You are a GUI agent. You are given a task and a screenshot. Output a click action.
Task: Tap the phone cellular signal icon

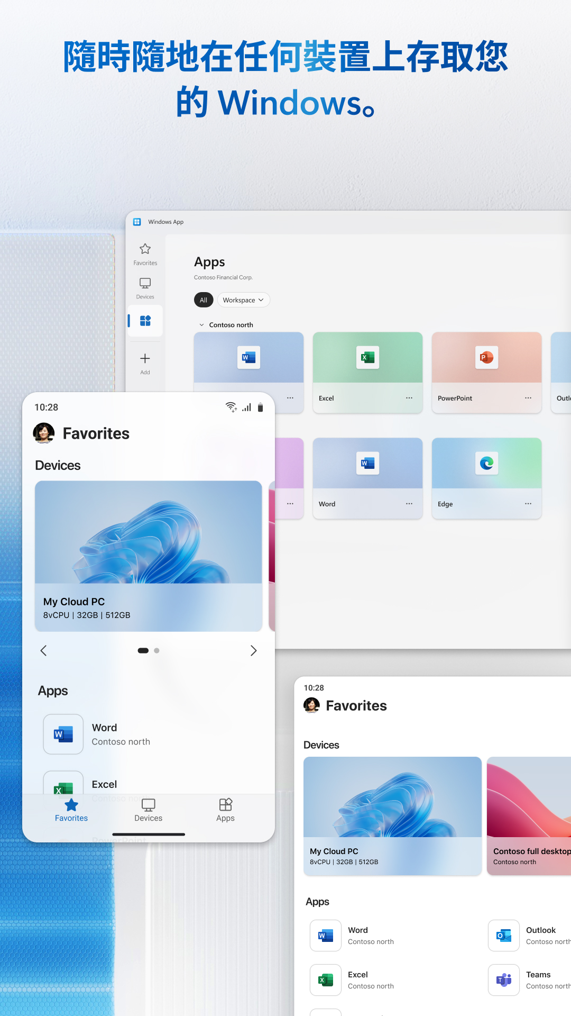tap(246, 407)
